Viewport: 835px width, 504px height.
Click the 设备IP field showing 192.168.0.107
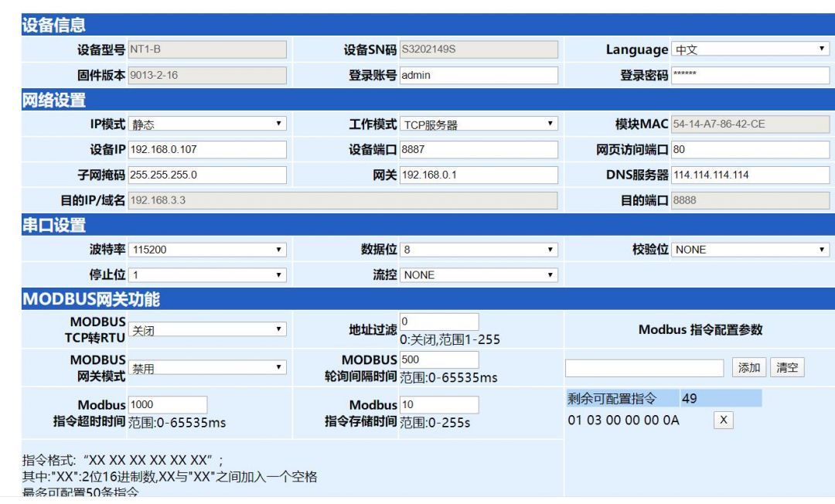(209, 149)
